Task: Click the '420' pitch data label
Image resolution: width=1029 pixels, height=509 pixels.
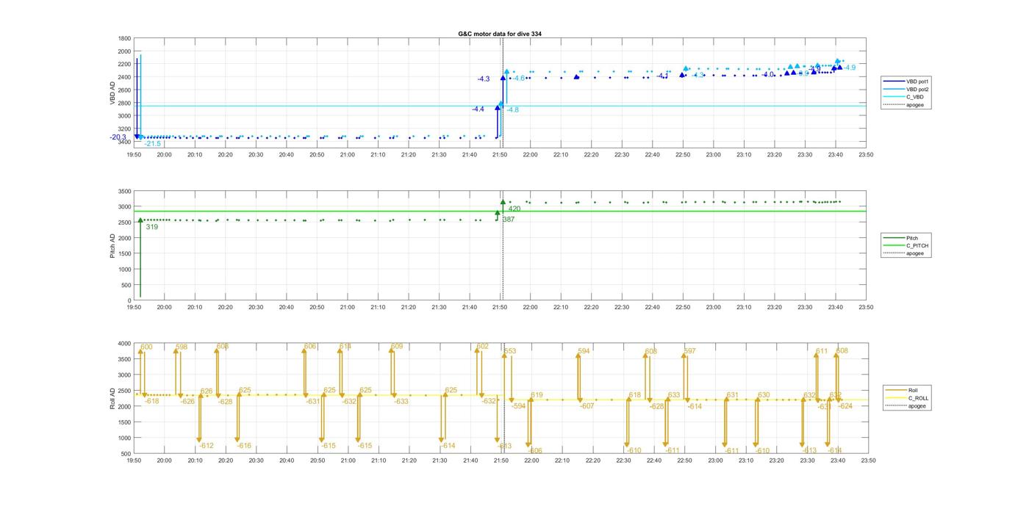Action: tap(514, 209)
